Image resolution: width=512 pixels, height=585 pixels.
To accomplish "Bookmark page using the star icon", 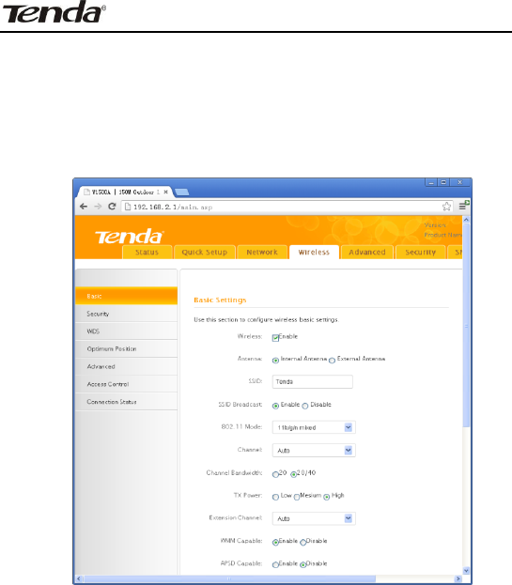I will (x=446, y=207).
